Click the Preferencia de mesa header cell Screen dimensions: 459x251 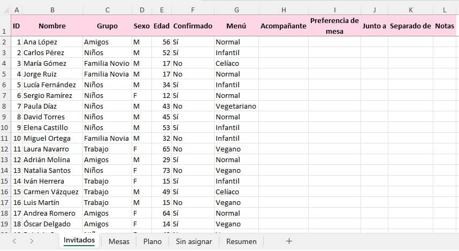tap(334, 26)
